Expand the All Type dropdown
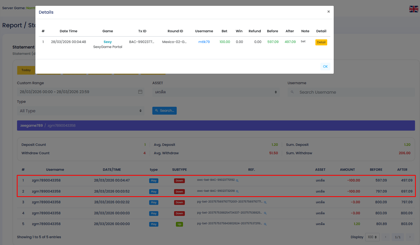Image resolution: width=420 pixels, height=245 pixels. click(x=80, y=111)
